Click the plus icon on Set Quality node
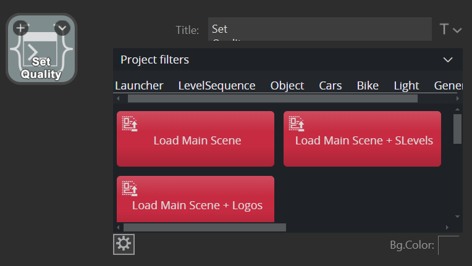This screenshot has width=472, height=266. (x=20, y=28)
